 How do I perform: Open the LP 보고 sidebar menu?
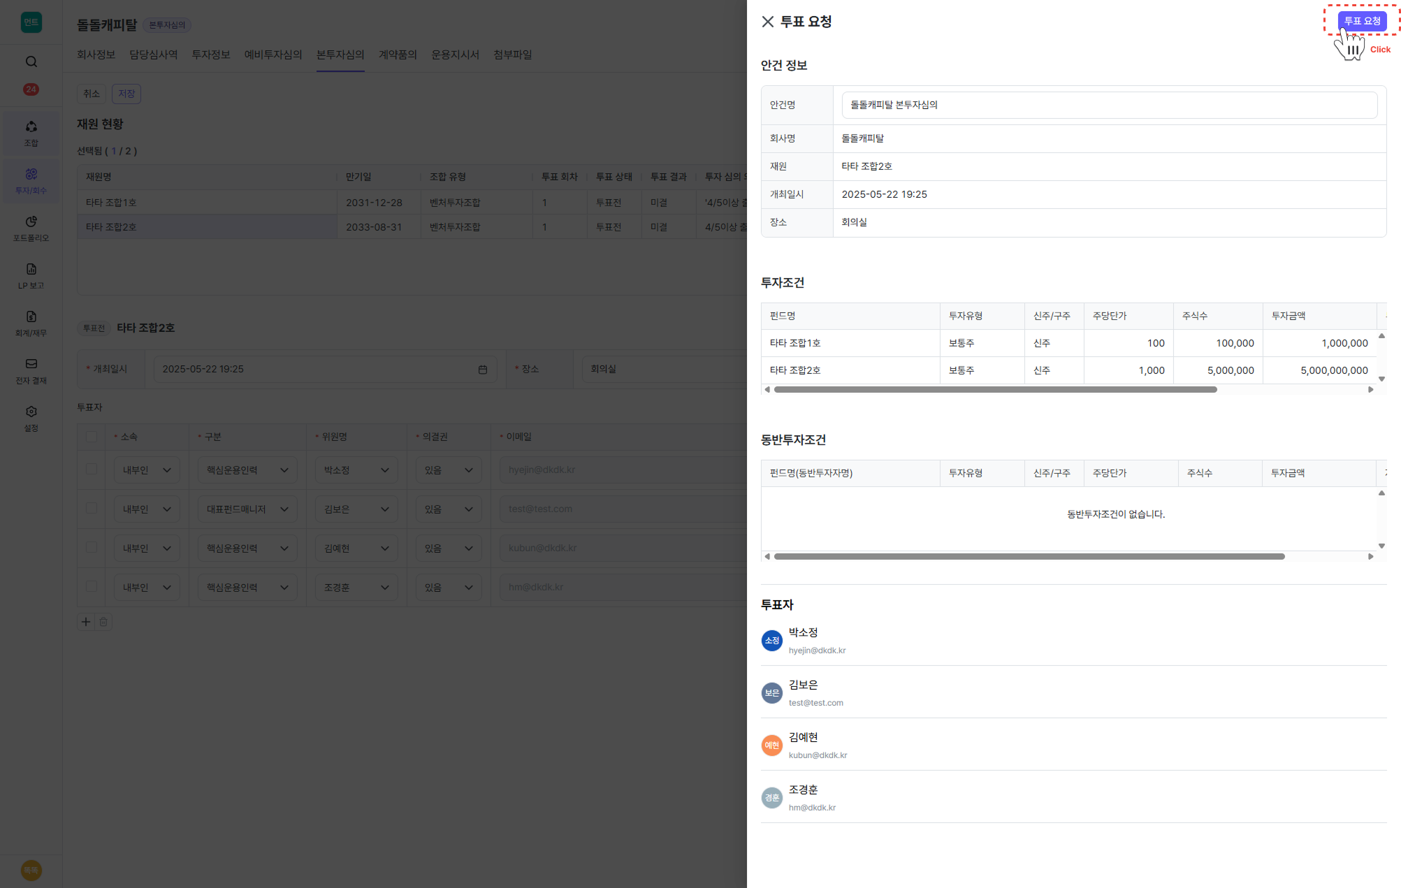point(31,276)
